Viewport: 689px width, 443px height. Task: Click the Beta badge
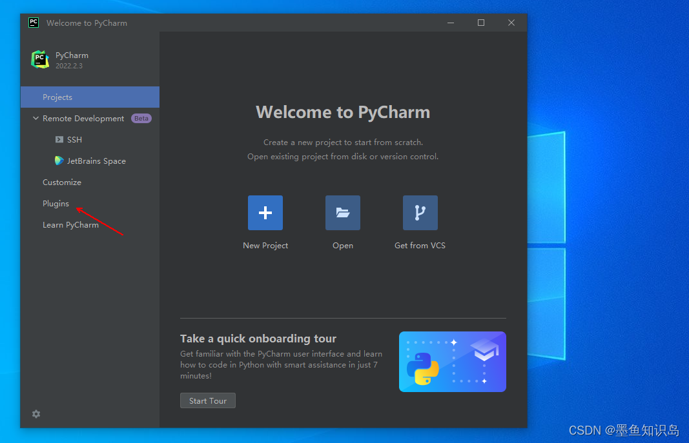[141, 119]
